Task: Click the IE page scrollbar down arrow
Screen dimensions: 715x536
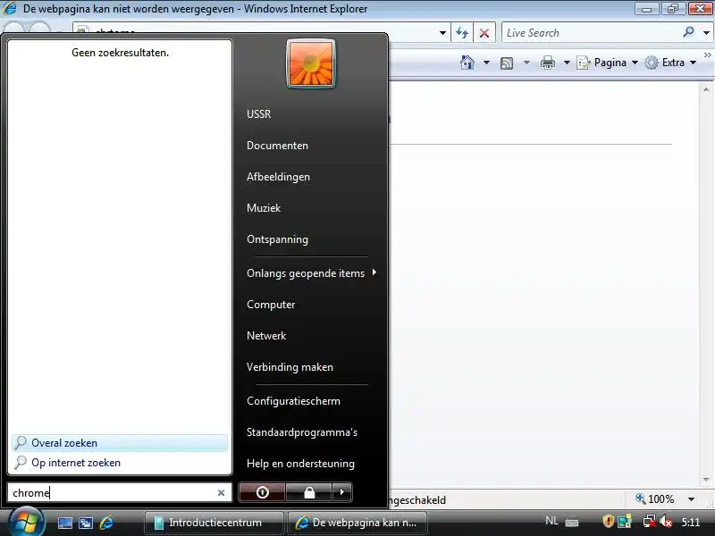Action: click(x=706, y=480)
